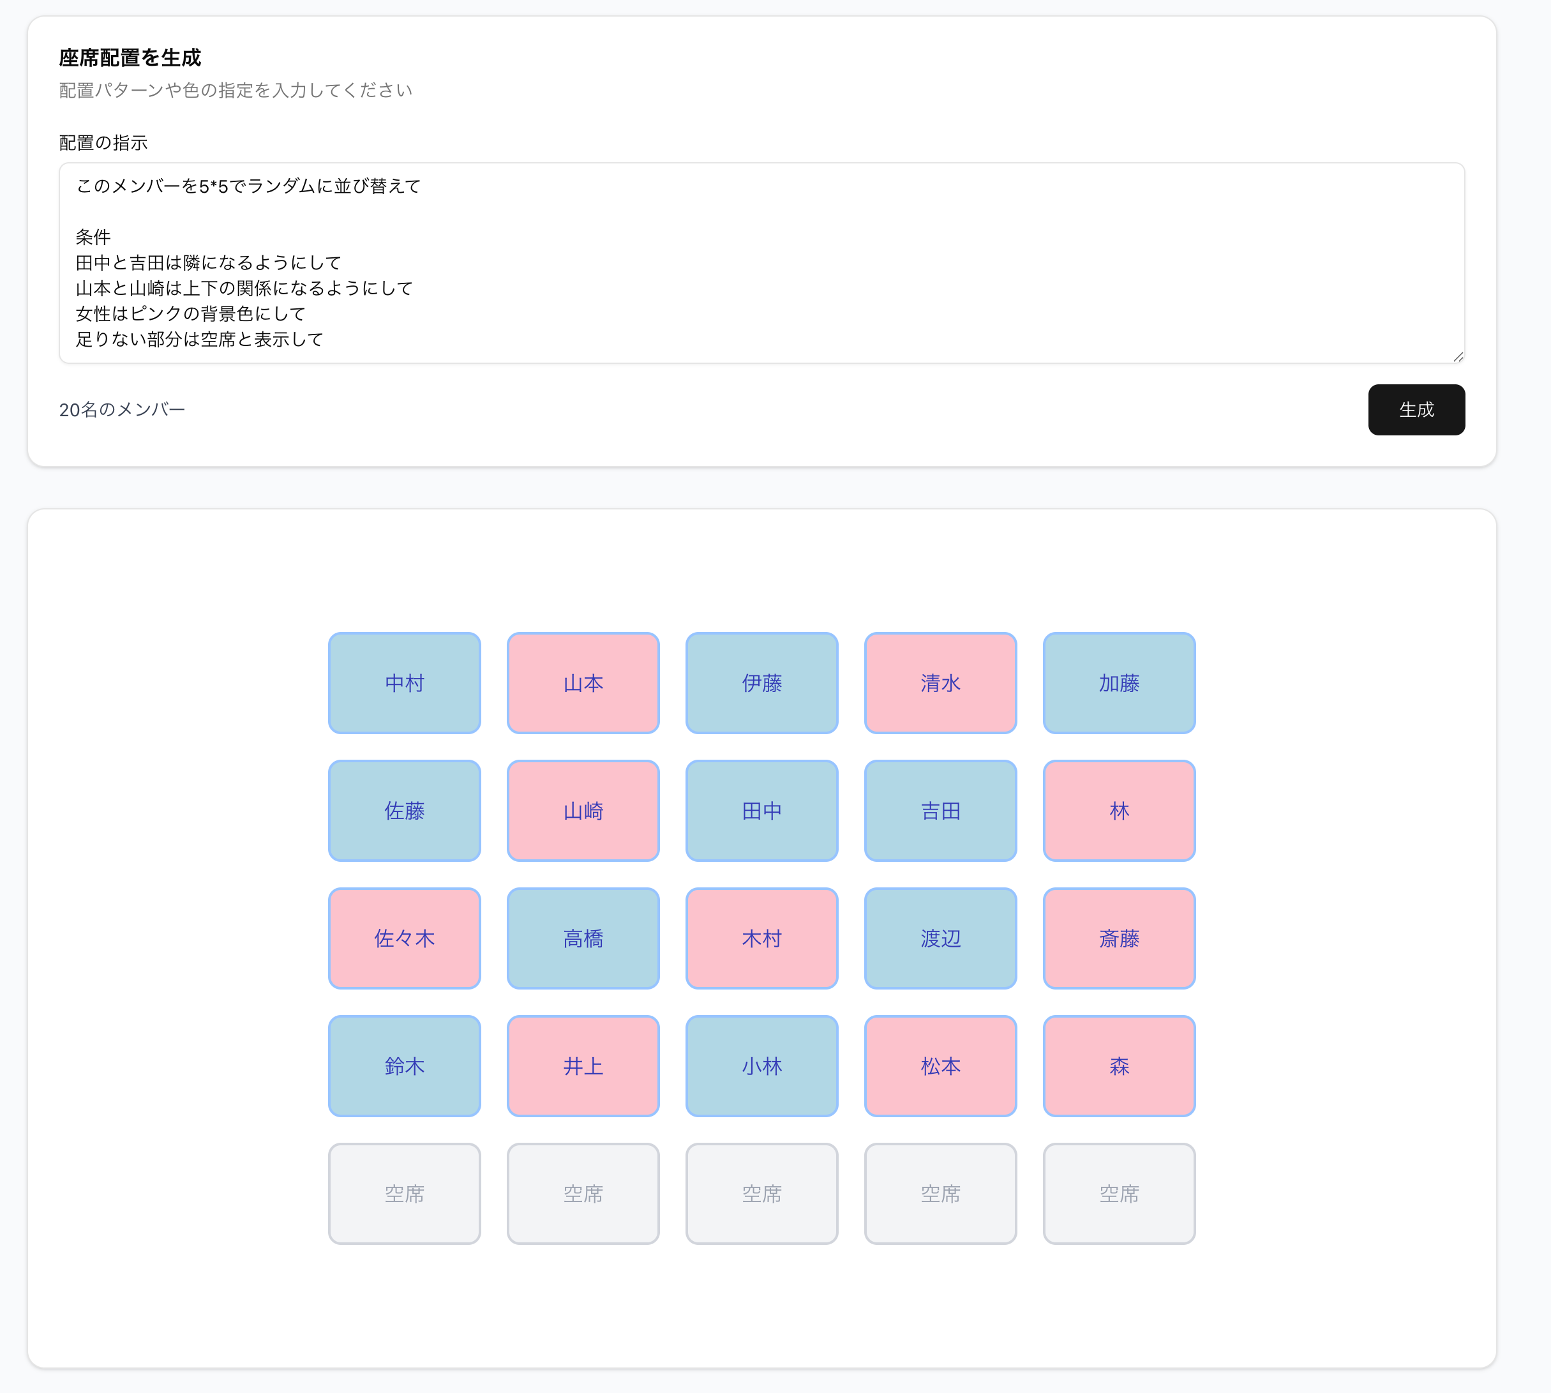Click the first 空席 empty seat

click(x=404, y=1194)
